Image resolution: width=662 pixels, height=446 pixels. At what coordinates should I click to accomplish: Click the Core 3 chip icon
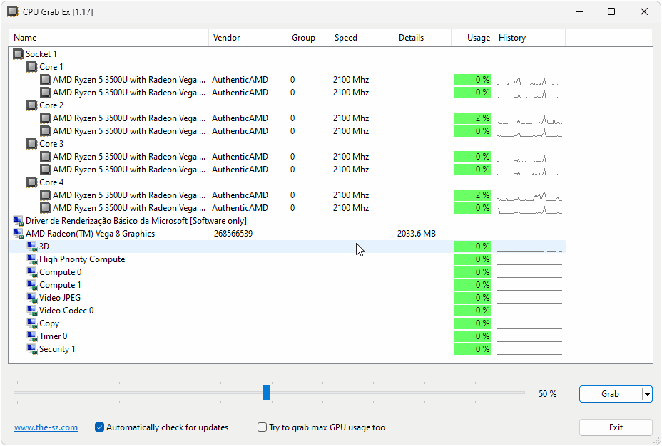pos(31,144)
